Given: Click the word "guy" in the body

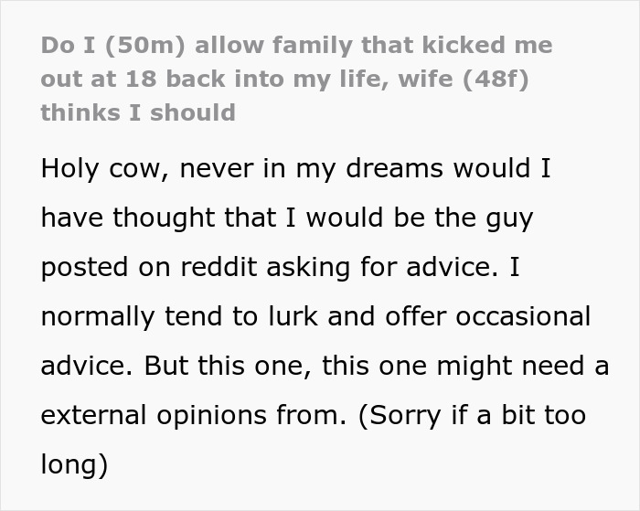Looking at the screenshot, I should click(507, 218).
